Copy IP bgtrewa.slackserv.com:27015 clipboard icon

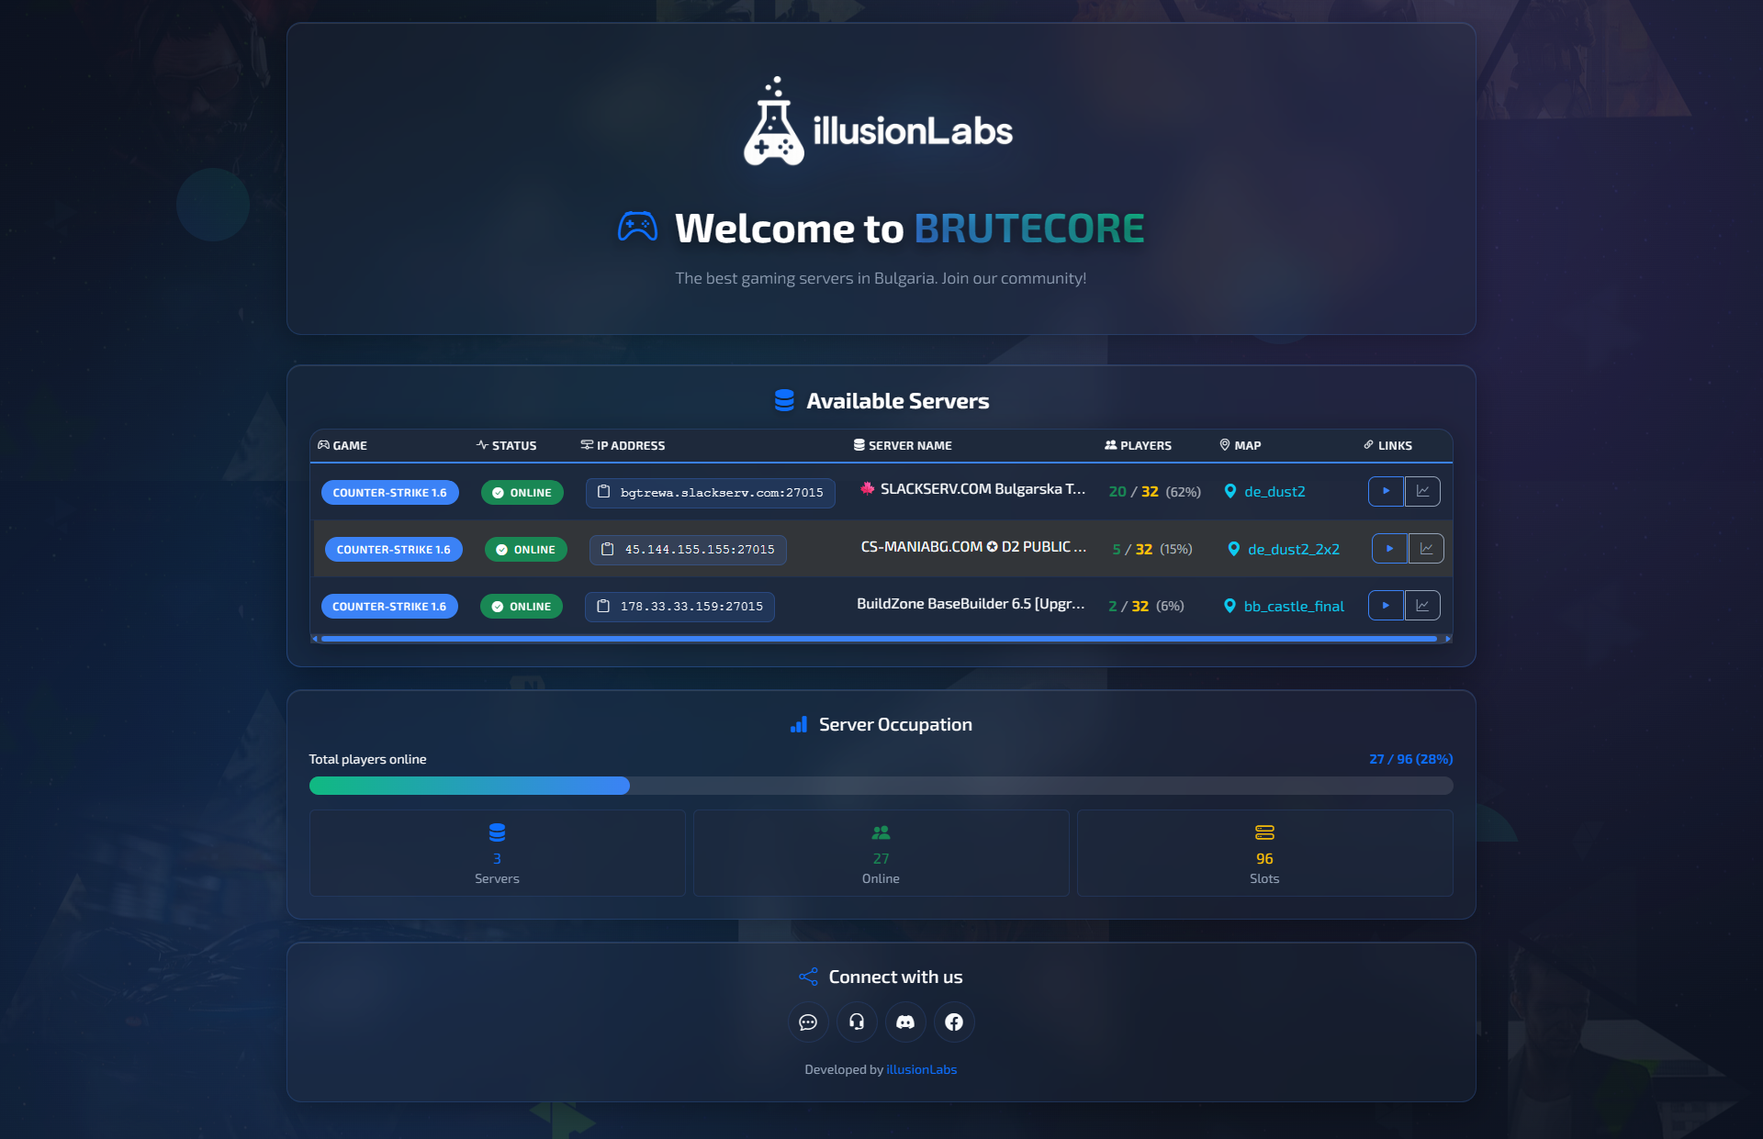tap(603, 492)
